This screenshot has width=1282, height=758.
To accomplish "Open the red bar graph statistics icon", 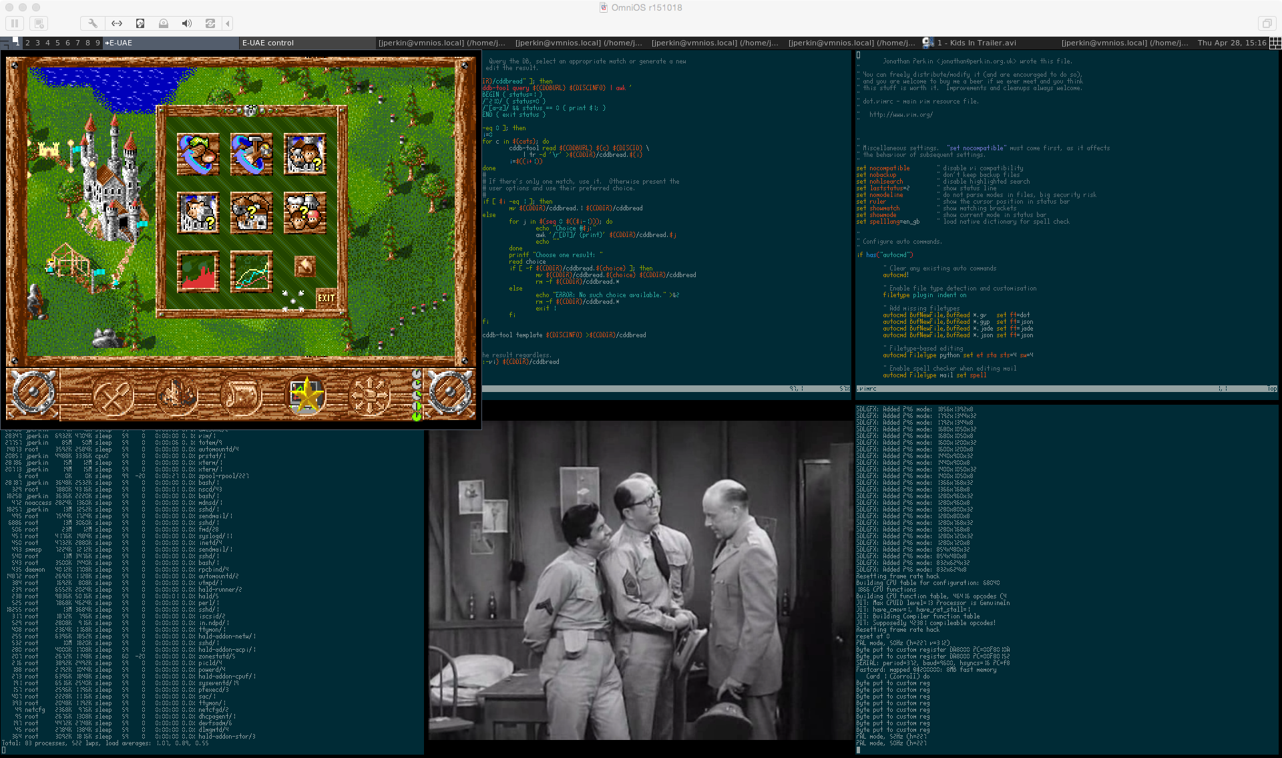I will 198,272.
